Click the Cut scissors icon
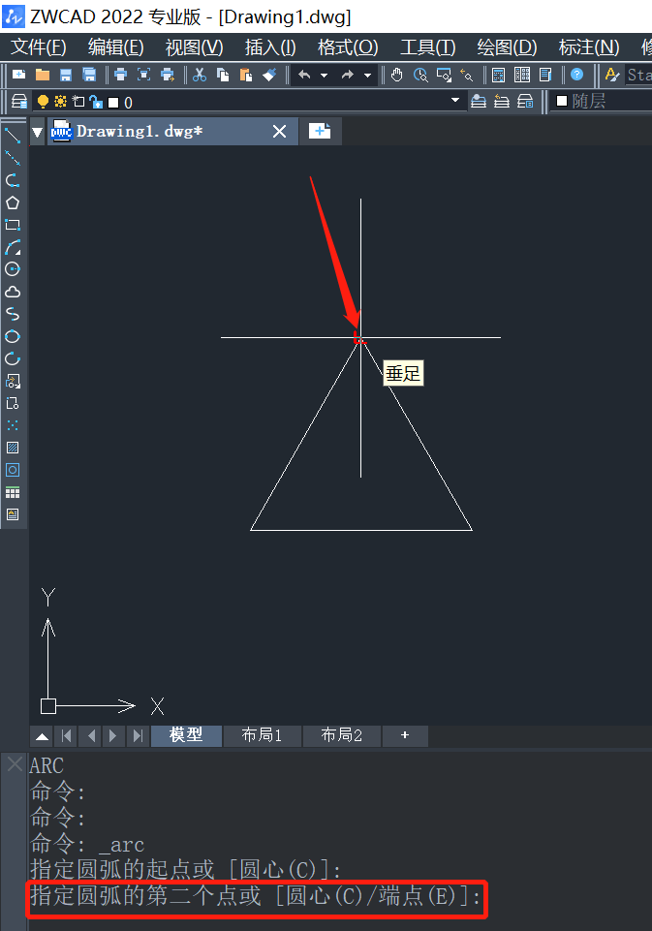 pyautogui.click(x=200, y=75)
